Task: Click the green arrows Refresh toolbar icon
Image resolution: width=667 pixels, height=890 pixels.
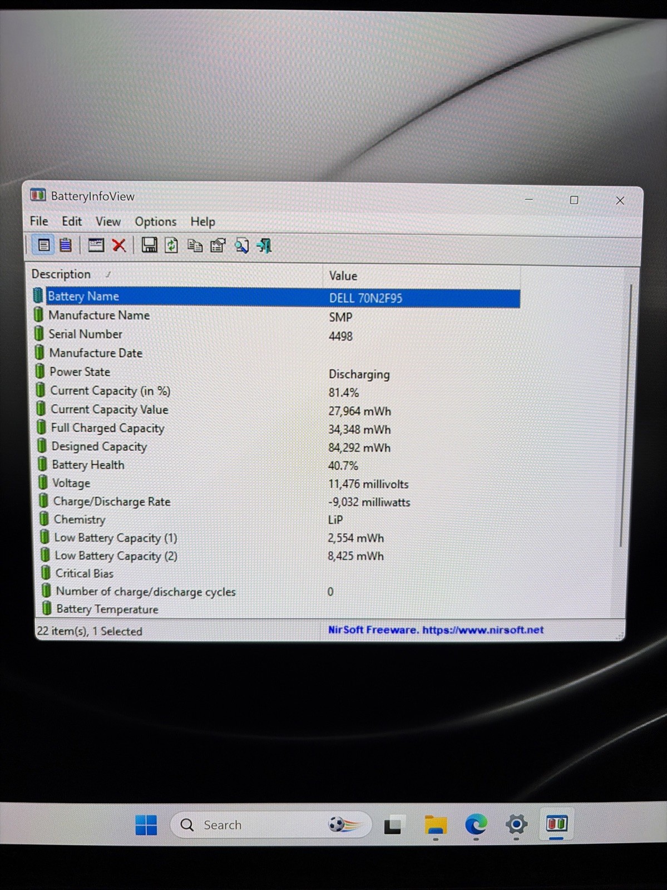Action: pos(171,245)
